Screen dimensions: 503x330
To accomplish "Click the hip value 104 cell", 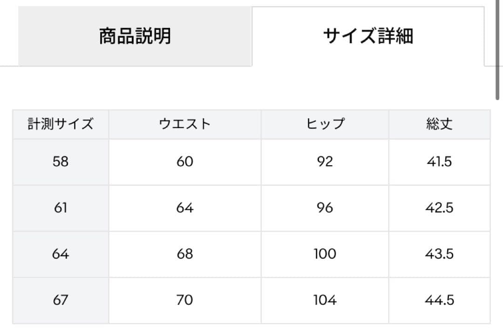I will (325, 300).
